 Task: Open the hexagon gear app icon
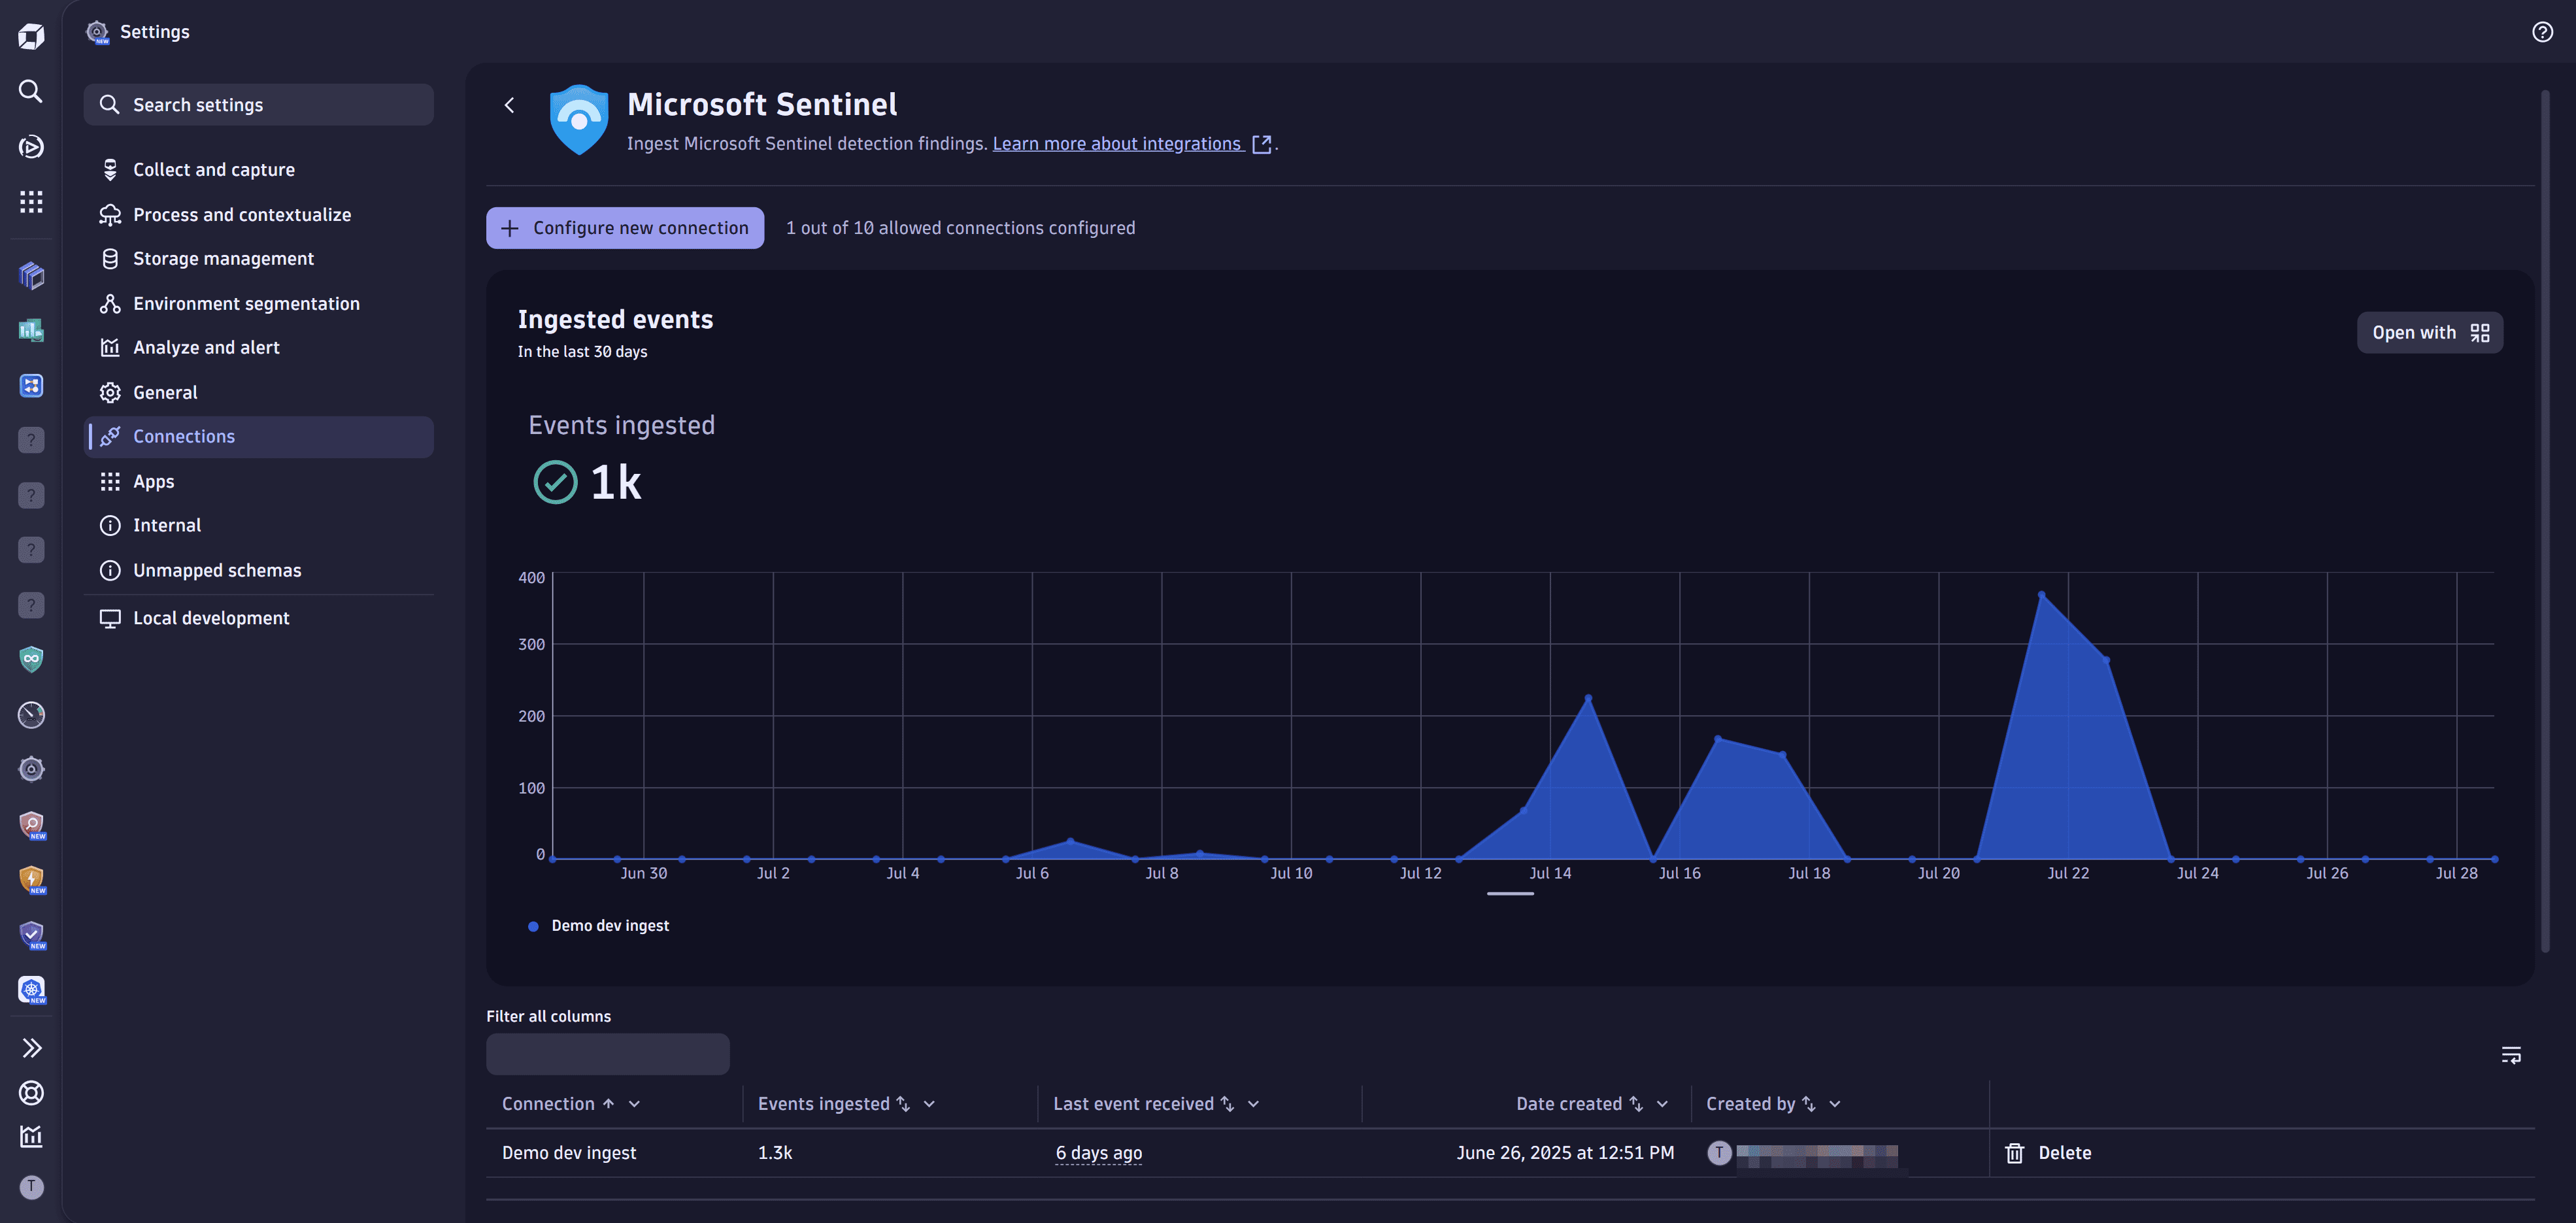click(x=31, y=769)
